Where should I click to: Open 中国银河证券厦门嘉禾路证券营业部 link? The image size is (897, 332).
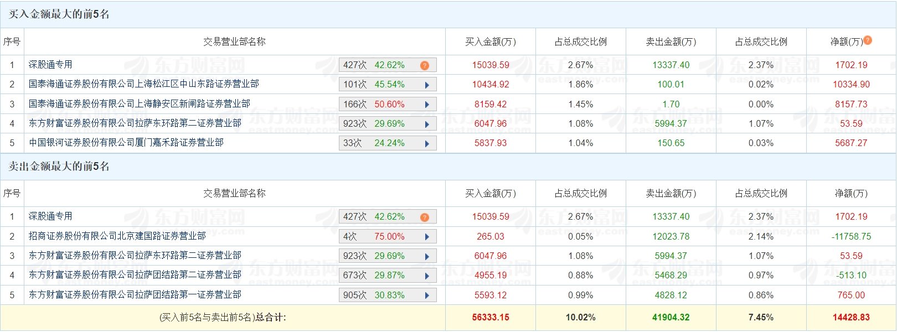(x=126, y=142)
